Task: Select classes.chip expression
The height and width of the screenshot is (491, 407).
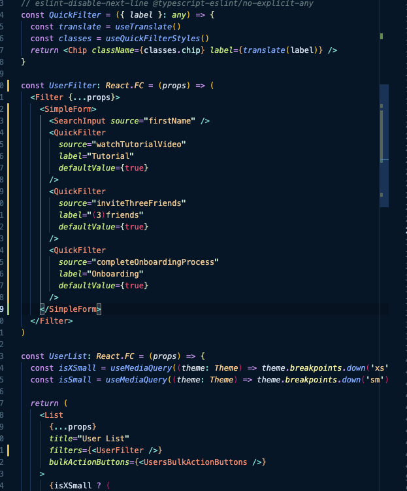Action: click(x=171, y=50)
